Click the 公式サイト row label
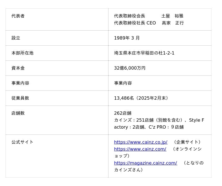Viewport: 222px width, 186px height. pos(22,142)
